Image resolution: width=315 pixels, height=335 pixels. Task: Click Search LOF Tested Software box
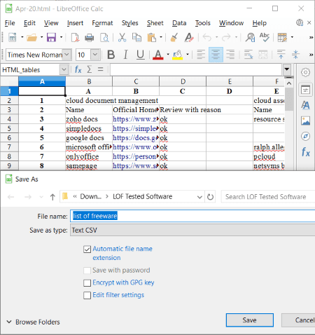tap(268, 197)
